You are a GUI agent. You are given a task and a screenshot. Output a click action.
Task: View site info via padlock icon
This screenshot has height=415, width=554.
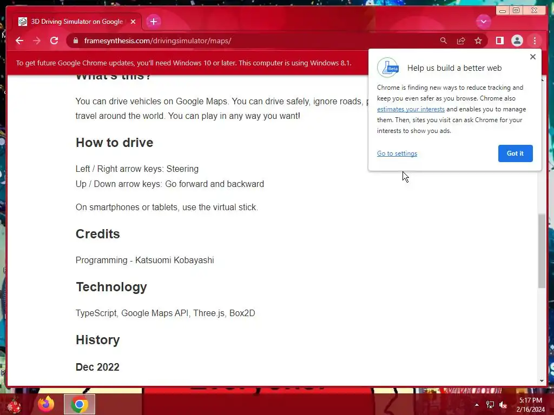[x=76, y=41]
